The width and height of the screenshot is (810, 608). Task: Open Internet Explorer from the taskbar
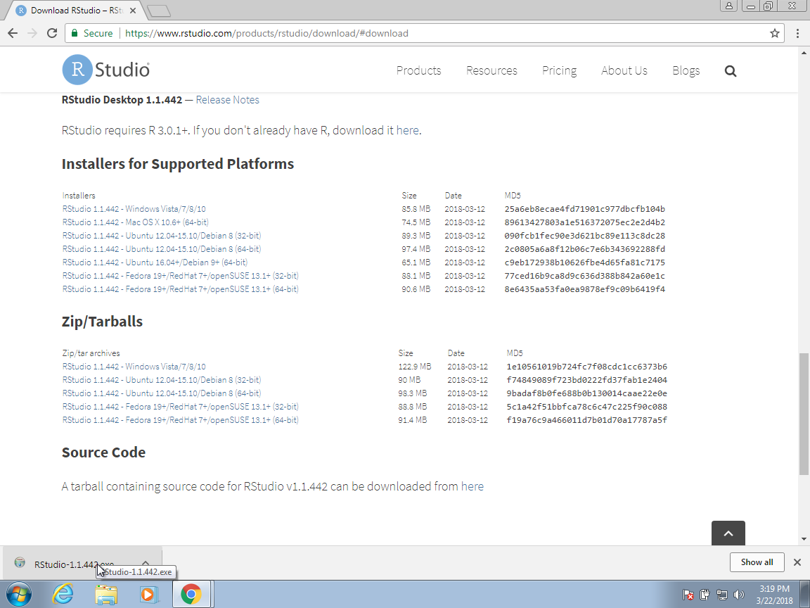click(63, 595)
